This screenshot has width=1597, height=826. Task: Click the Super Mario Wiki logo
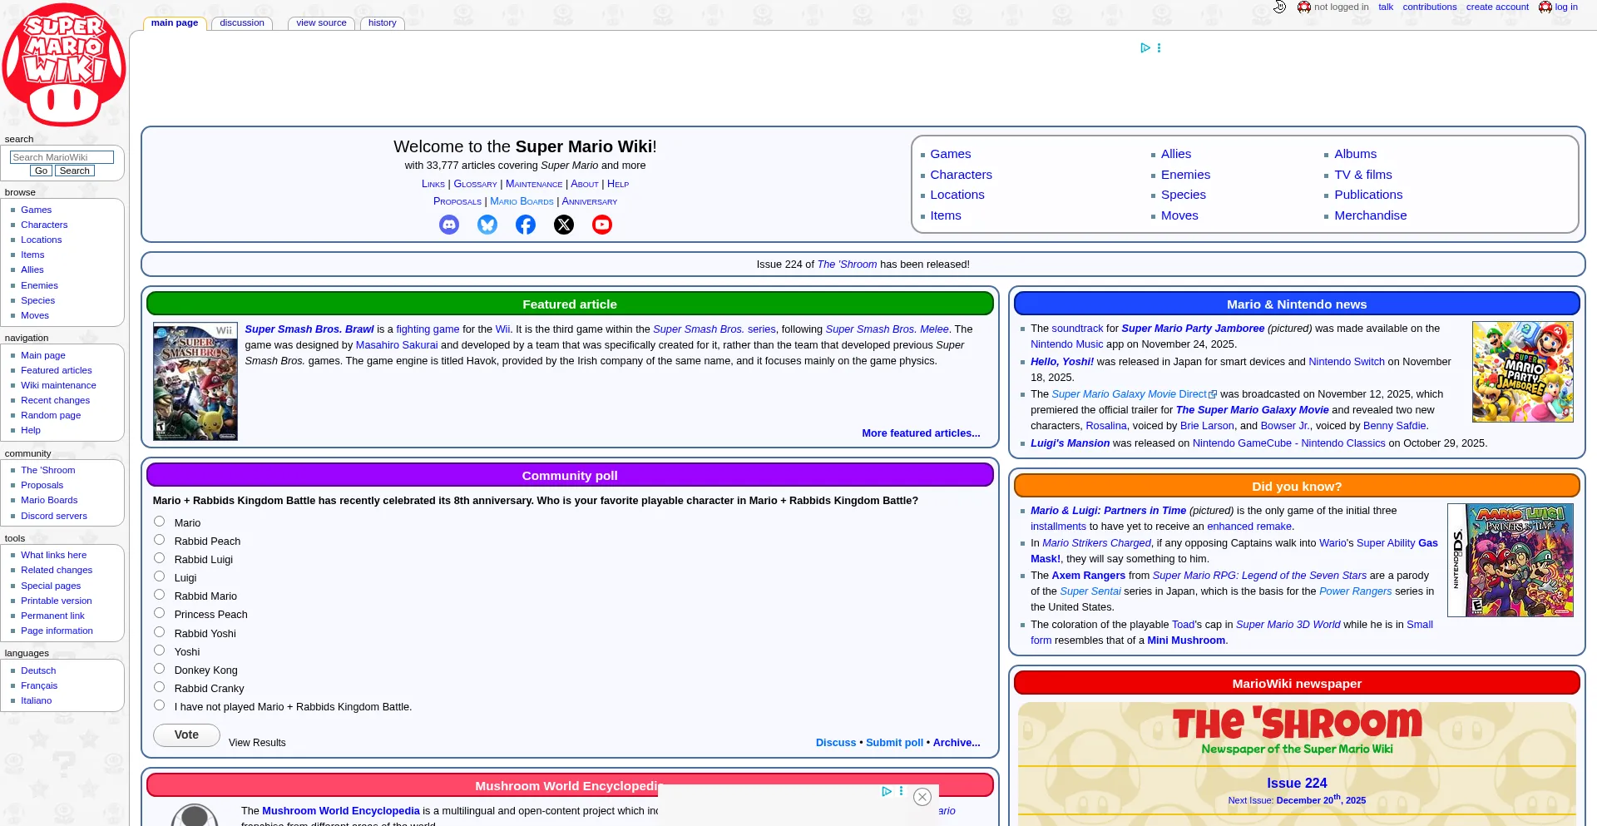(64, 65)
